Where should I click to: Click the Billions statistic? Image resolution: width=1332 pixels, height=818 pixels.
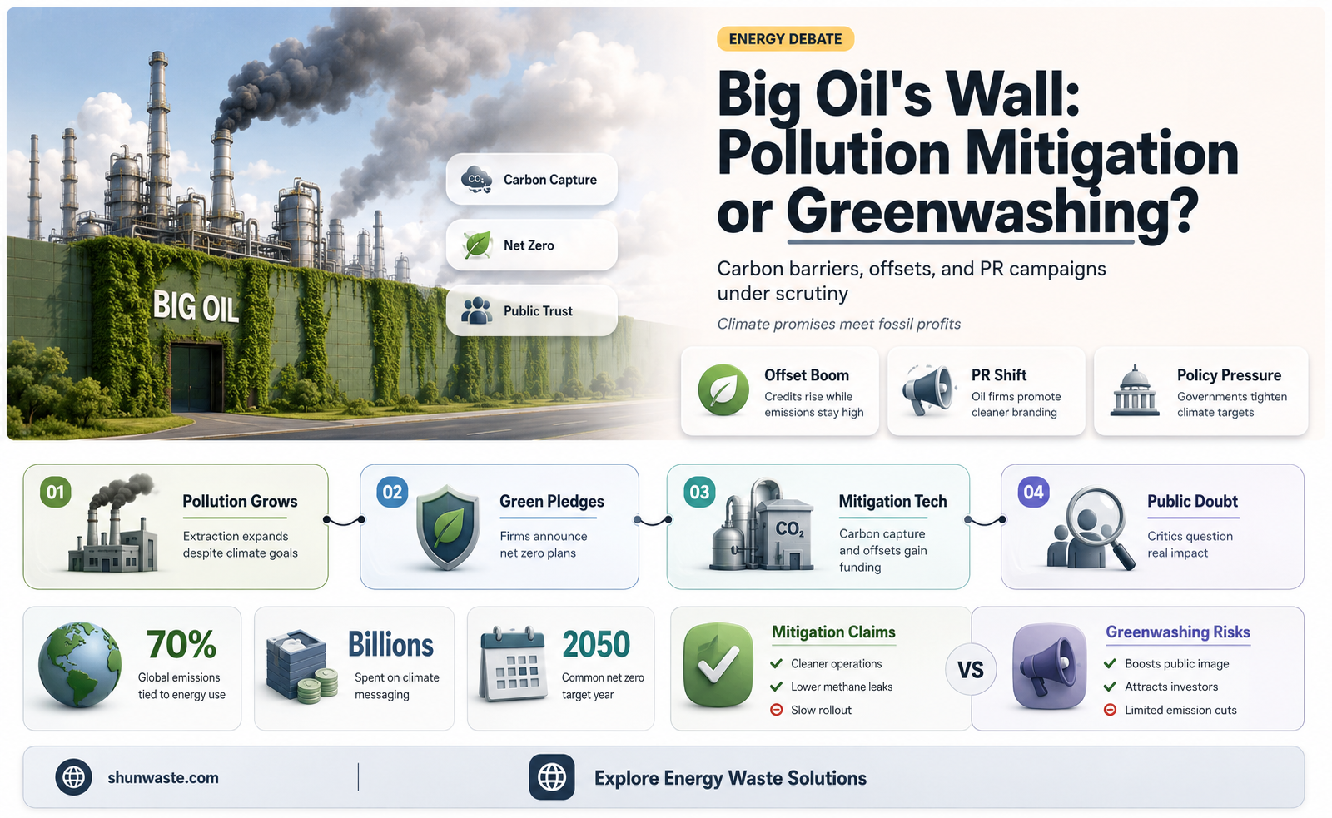click(390, 645)
